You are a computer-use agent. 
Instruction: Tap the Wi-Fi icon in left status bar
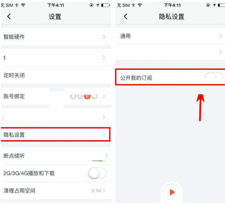click(x=23, y=5)
